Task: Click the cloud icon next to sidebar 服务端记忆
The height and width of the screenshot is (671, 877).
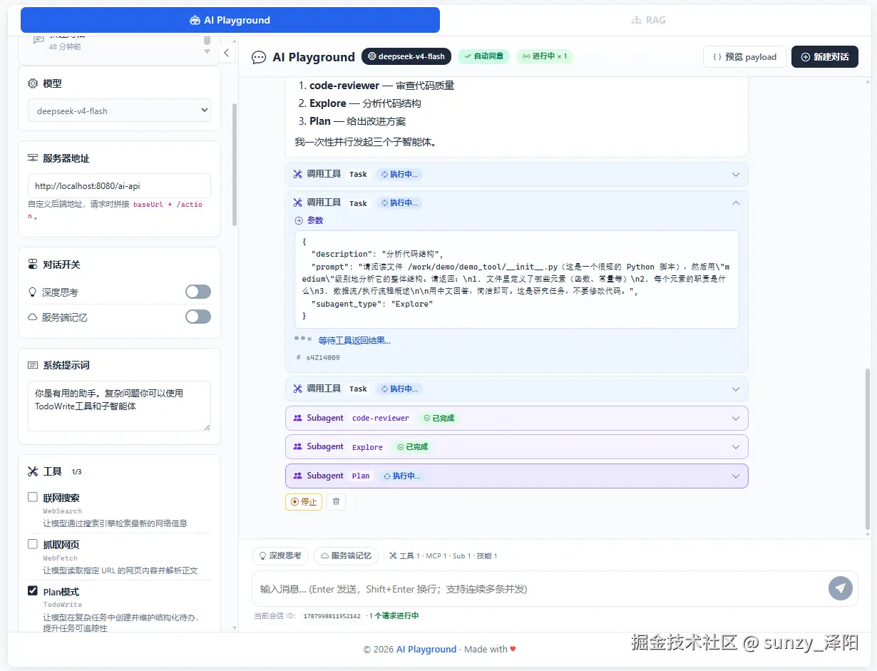Action: point(32,317)
